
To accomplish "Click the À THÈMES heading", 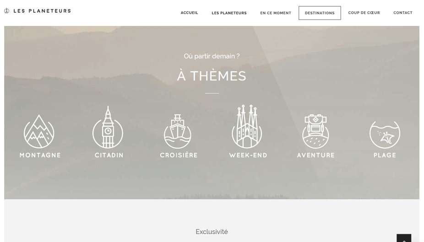I will click(x=212, y=75).
